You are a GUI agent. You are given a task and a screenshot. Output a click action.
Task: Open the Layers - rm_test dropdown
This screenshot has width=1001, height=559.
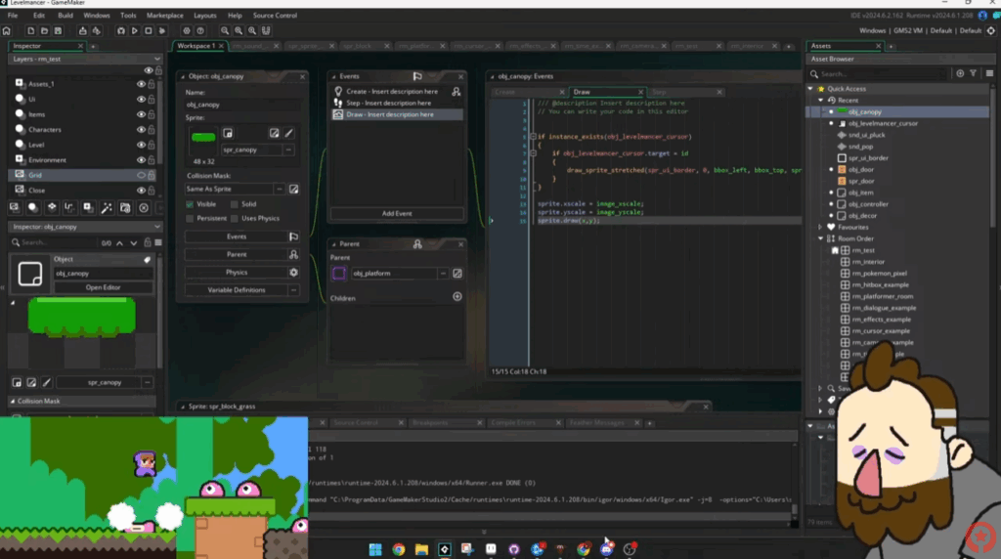[156, 59]
